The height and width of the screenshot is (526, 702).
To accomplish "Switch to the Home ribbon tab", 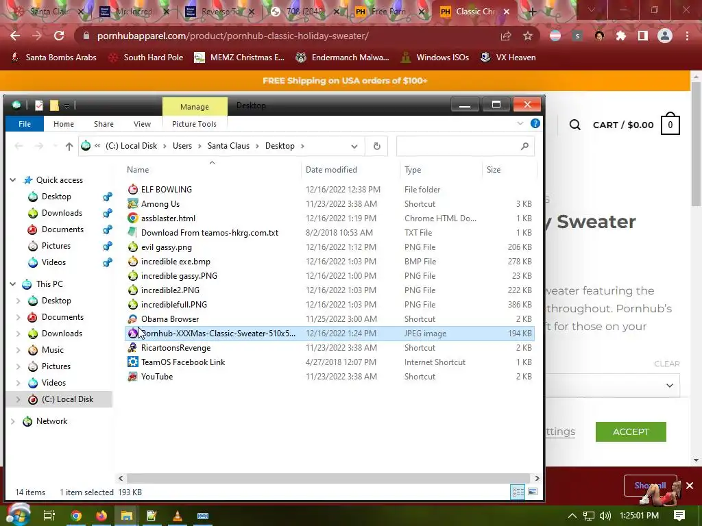I will (64, 124).
